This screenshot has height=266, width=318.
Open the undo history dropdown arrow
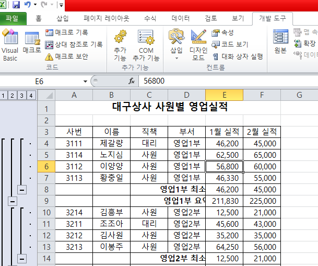pyautogui.click(x=36, y=5)
